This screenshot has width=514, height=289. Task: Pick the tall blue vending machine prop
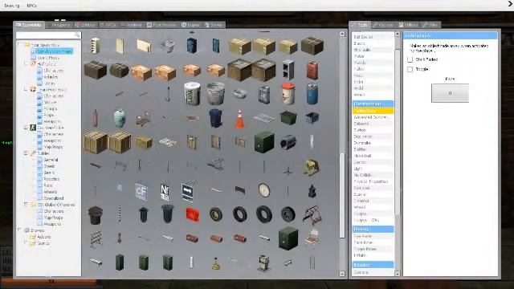pos(192,45)
